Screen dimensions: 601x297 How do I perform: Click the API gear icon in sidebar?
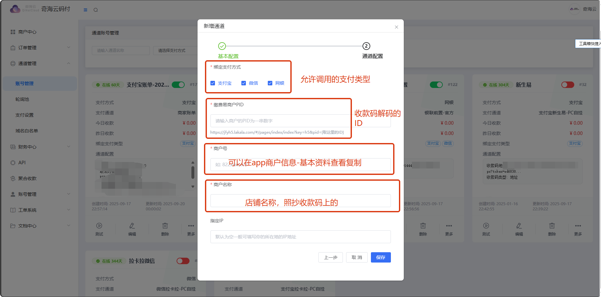click(12, 162)
